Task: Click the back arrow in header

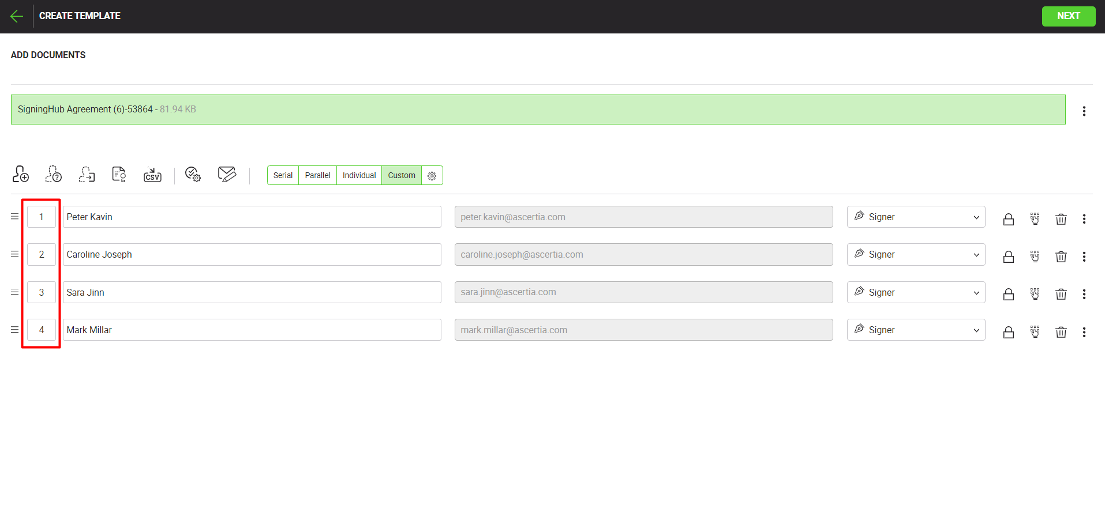Action: (x=17, y=16)
